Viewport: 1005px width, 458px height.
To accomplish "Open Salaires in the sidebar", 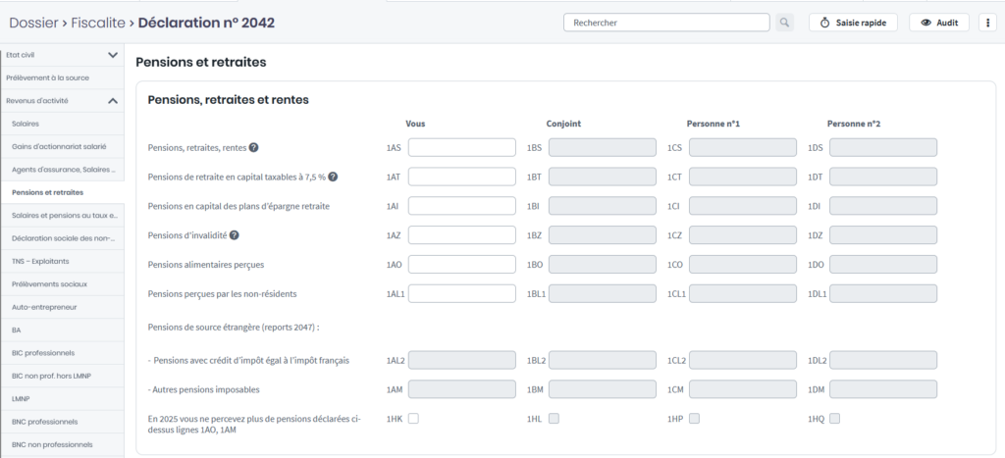I will 29,124.
